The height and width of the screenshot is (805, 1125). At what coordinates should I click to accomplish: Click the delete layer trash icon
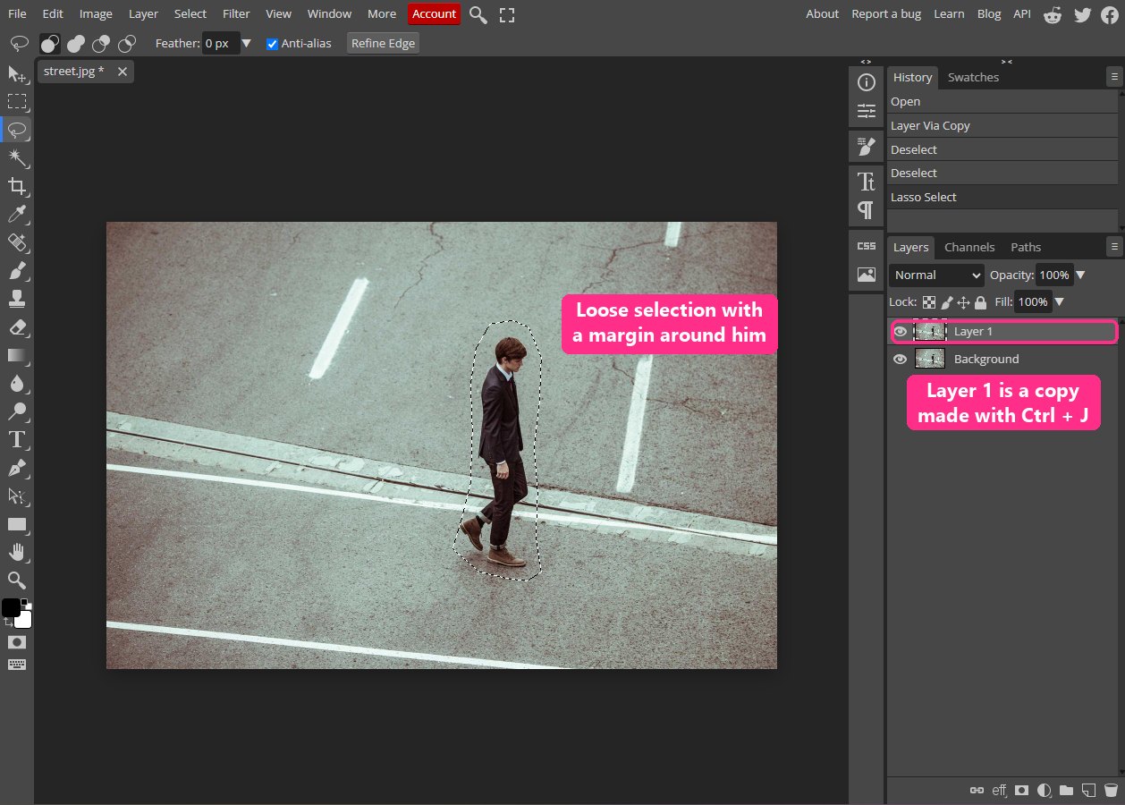pos(1111,790)
